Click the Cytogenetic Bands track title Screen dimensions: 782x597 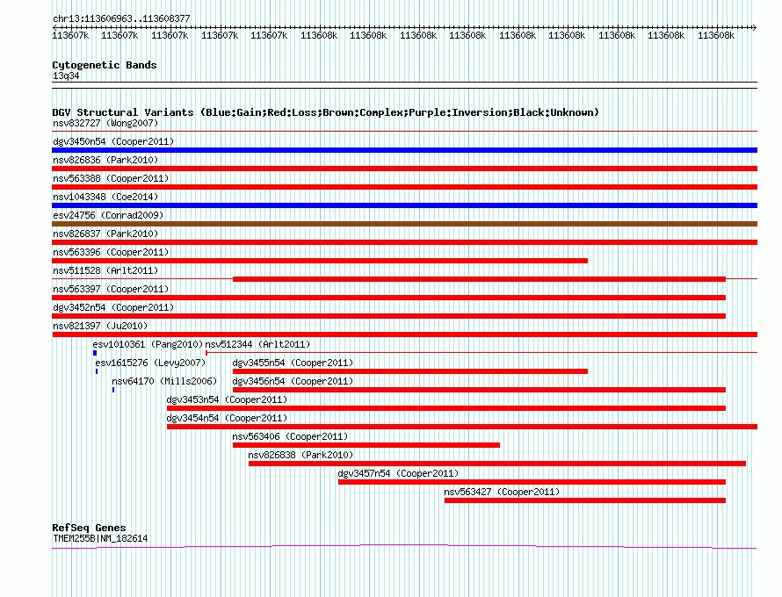point(105,65)
